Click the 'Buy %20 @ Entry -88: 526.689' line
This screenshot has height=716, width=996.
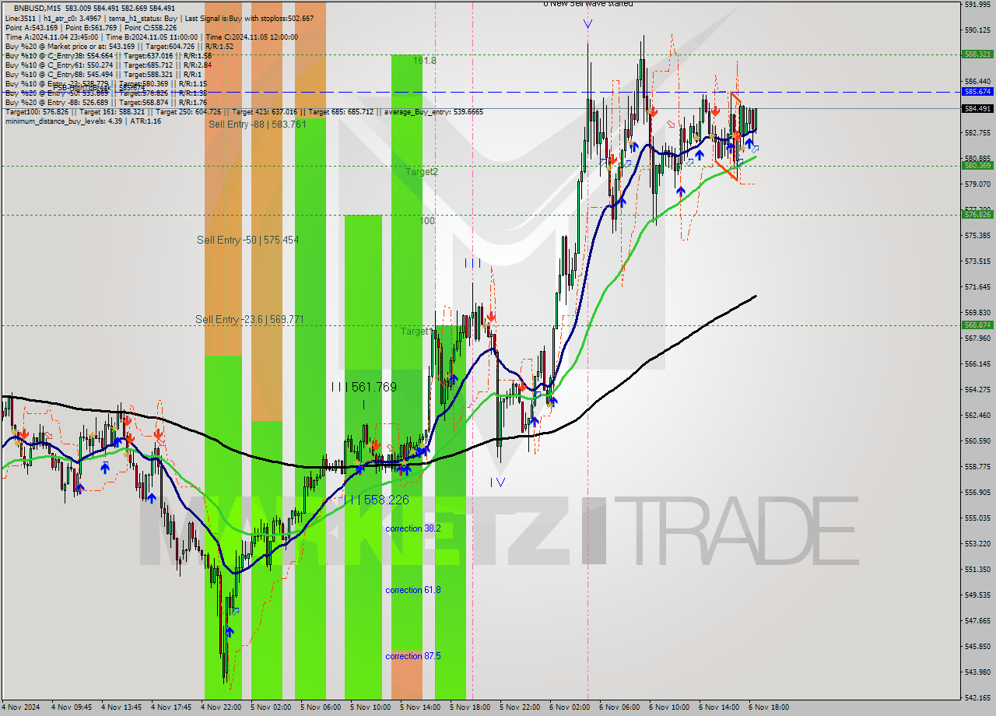click(x=106, y=102)
